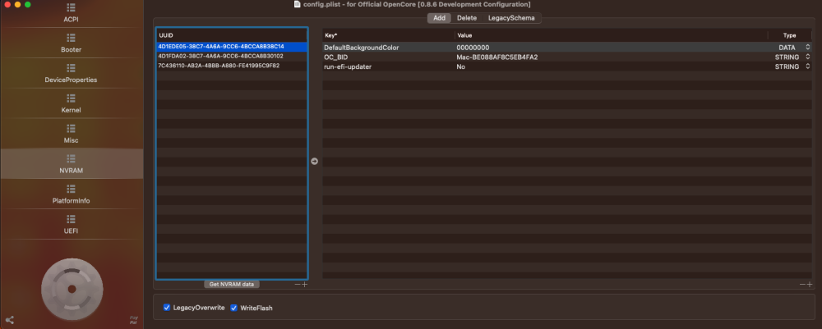This screenshot has height=329, width=822.
Task: Click the arrow button between UUID and key panes
Action: [314, 161]
